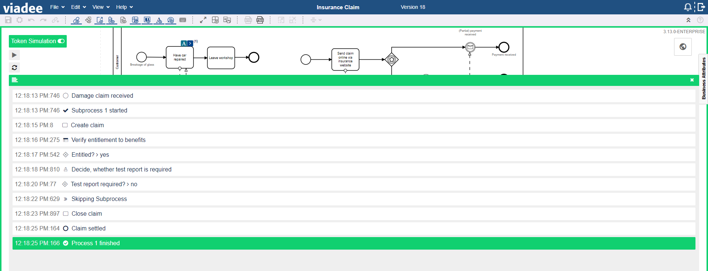Click the redo arrow icon

43,20
